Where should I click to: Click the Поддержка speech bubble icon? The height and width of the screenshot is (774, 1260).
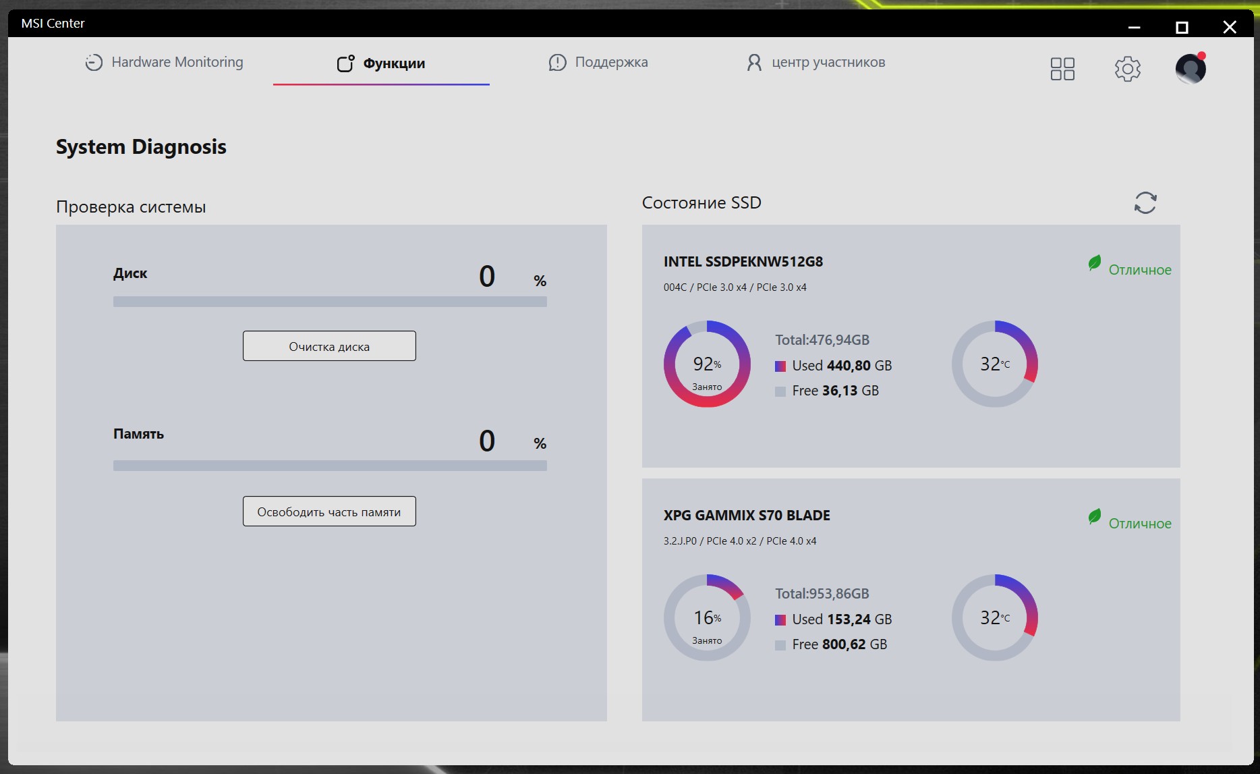[557, 63]
